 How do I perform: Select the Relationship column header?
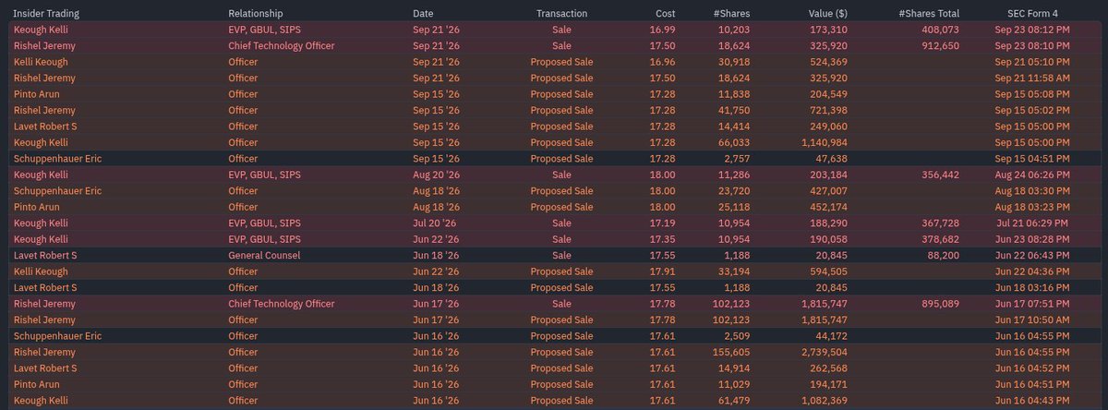[x=256, y=13]
